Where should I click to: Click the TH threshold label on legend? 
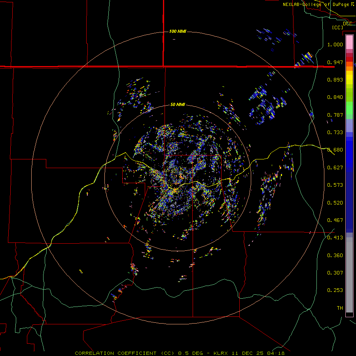click(x=340, y=308)
